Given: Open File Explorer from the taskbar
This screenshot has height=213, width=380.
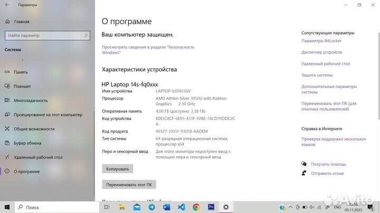Looking at the screenshot, I should (x=122, y=207).
